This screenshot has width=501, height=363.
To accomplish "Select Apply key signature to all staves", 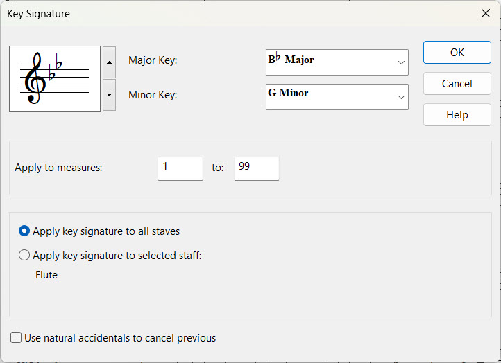I will pyautogui.click(x=25, y=231).
